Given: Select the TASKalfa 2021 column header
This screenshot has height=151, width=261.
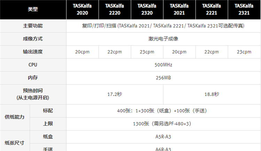Looking at the screenshot, I should [x=179, y=9].
